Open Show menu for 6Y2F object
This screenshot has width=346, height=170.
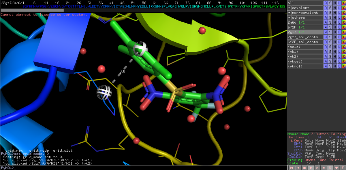(330, 27)
